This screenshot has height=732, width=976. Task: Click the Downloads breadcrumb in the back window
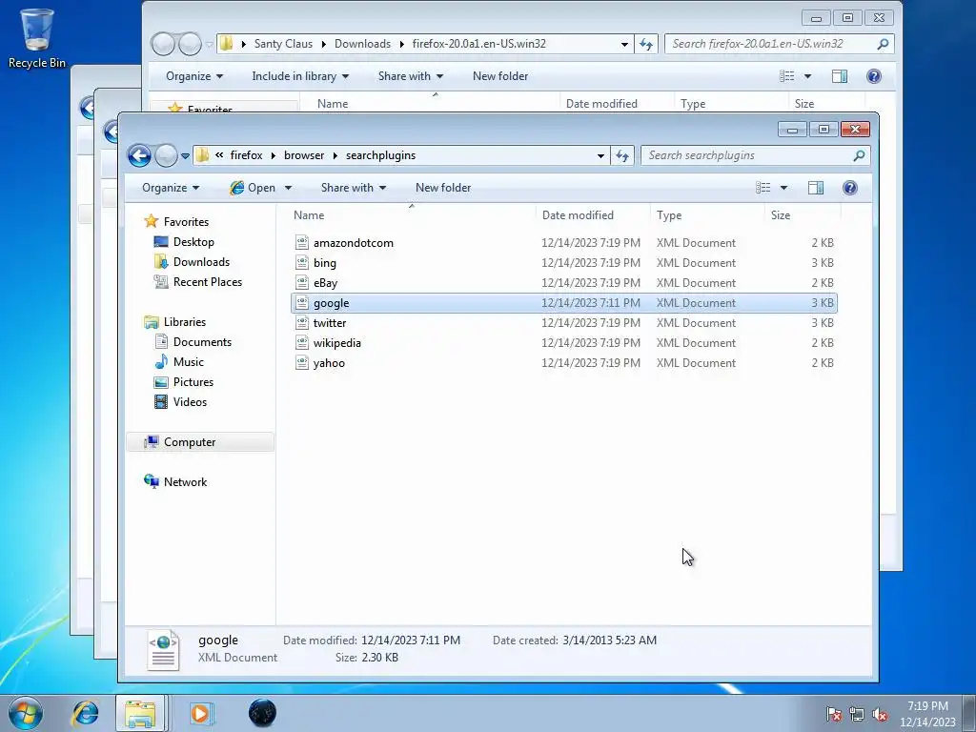tap(362, 44)
